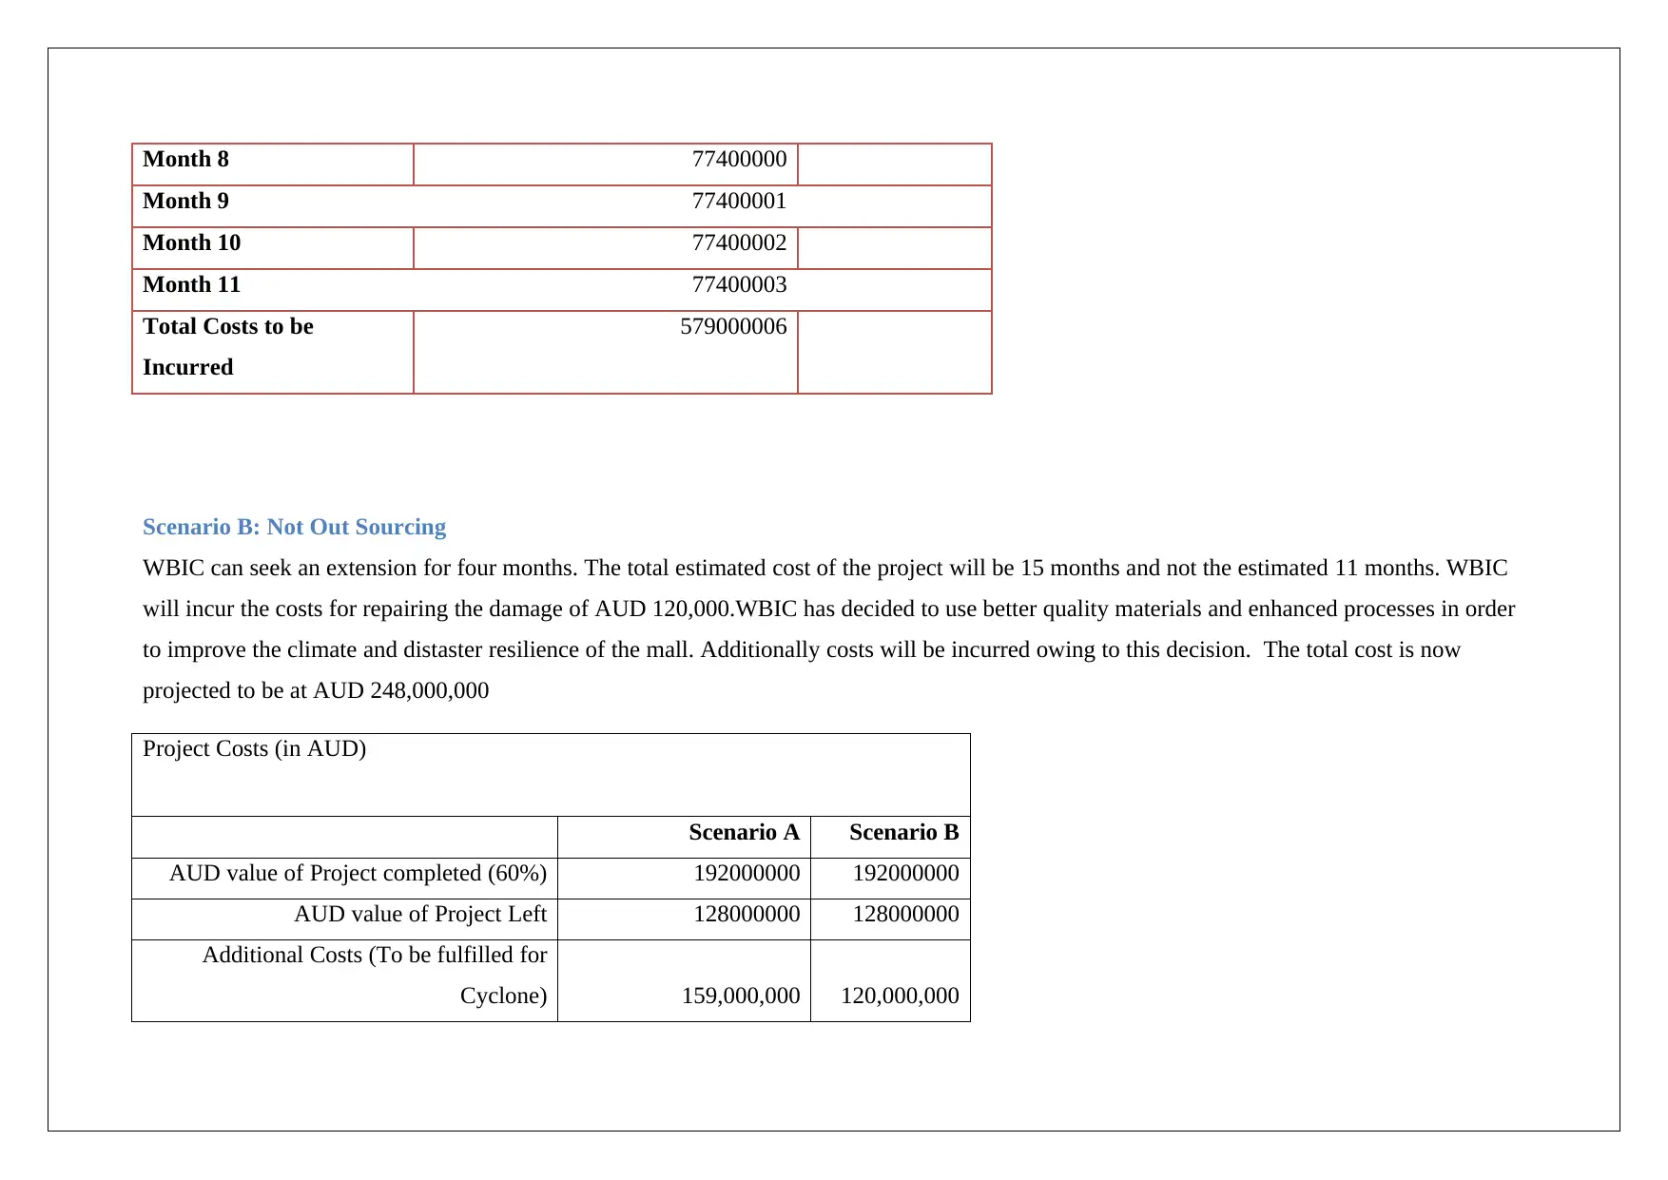This screenshot has height=1180, width=1668.
Task: Click 'AUD value of Project completed (60%)' label
Action: pos(358,874)
